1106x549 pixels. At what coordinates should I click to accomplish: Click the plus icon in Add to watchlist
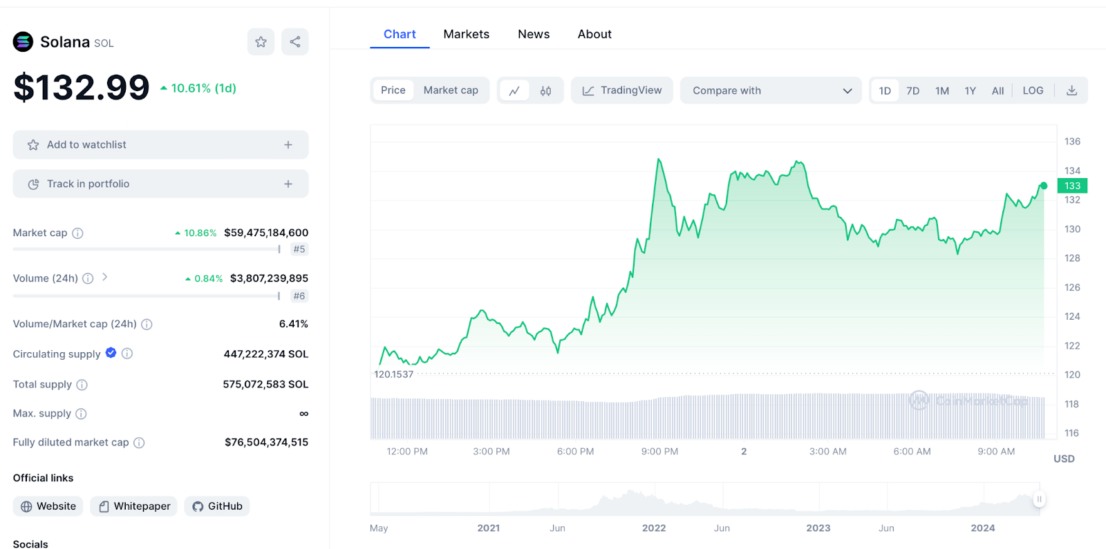point(288,145)
